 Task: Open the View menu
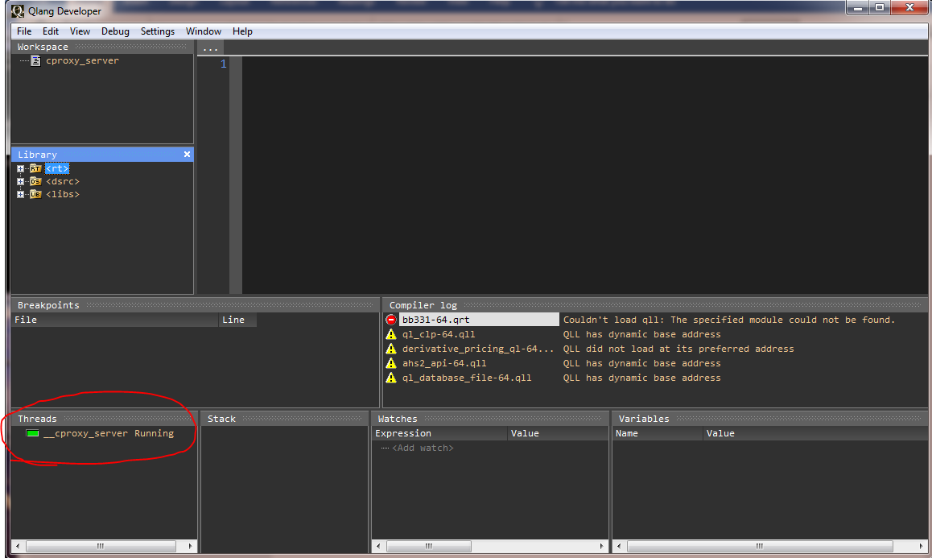tap(80, 31)
